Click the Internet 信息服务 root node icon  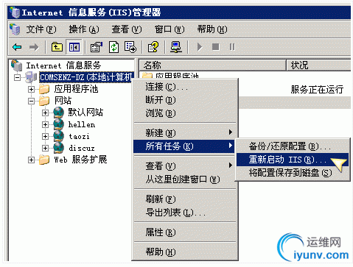(17, 65)
